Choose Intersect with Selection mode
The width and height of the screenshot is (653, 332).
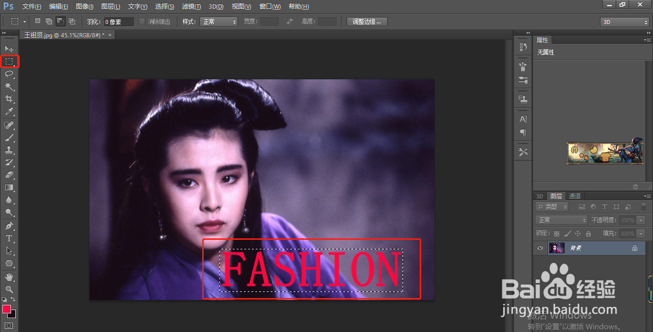click(x=72, y=21)
